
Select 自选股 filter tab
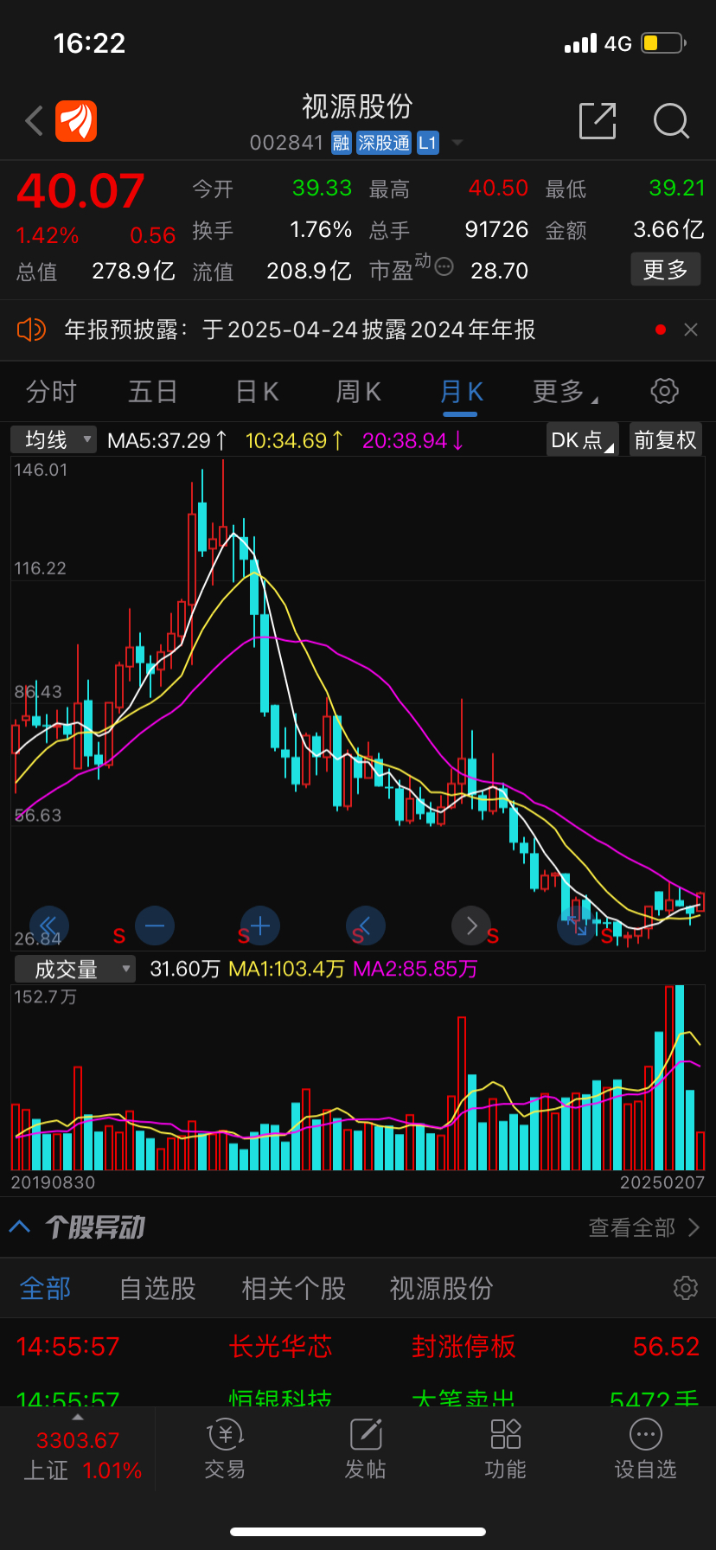coord(157,1288)
